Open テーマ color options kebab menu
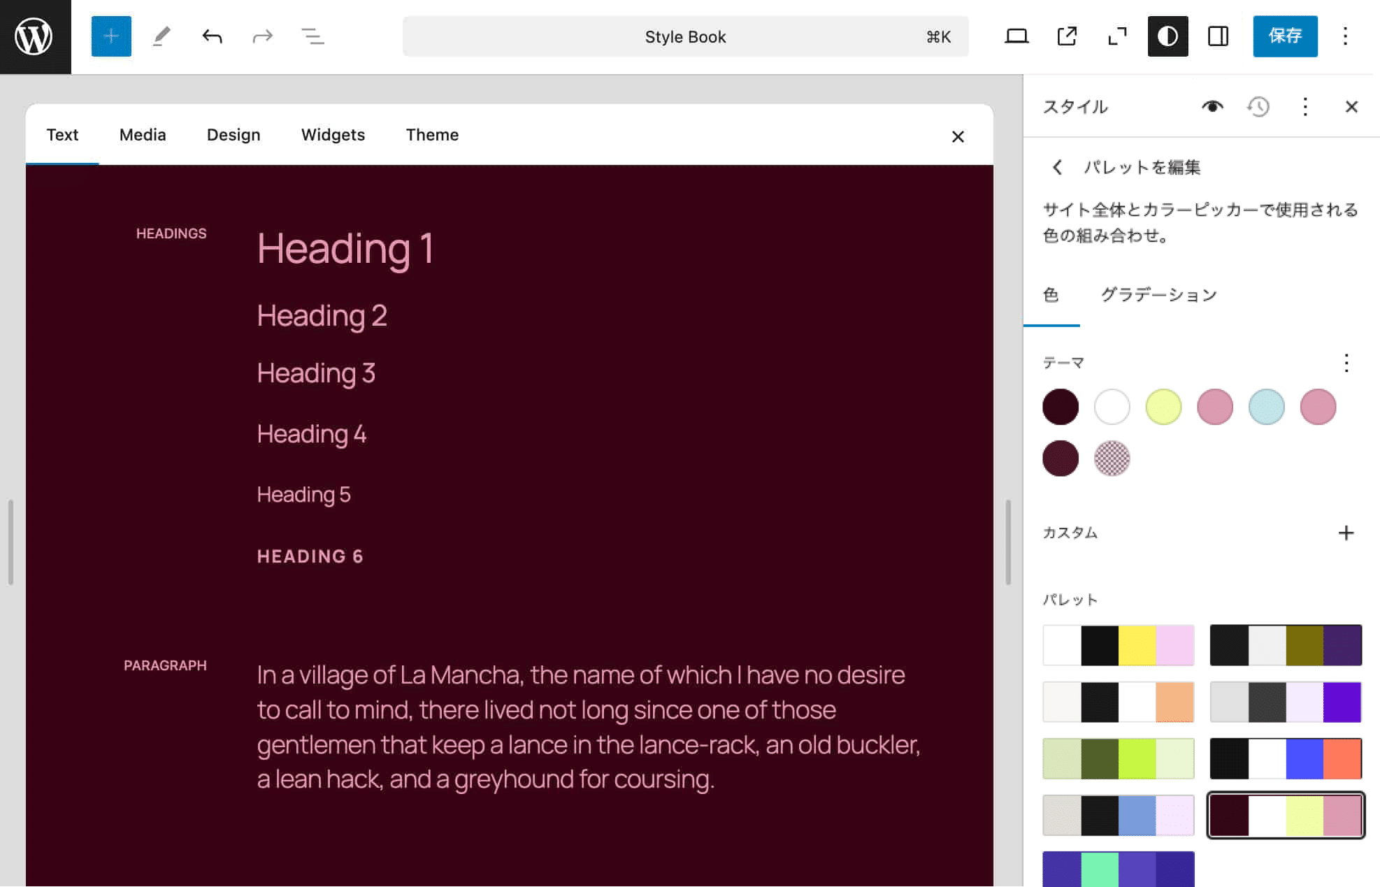1380x887 pixels. 1346,363
